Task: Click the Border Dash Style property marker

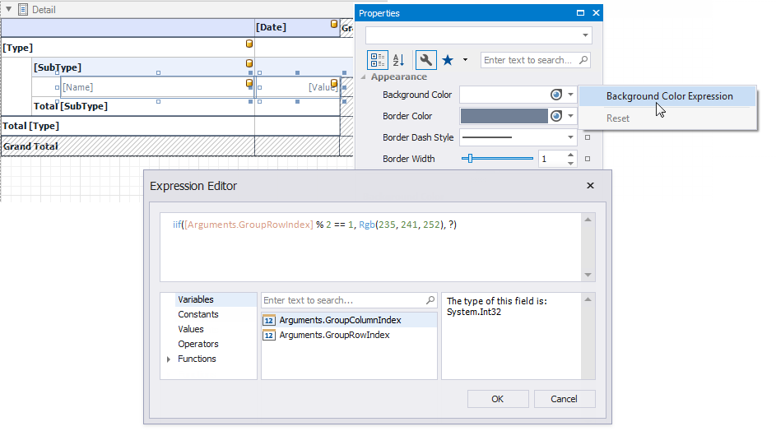Action: point(588,137)
